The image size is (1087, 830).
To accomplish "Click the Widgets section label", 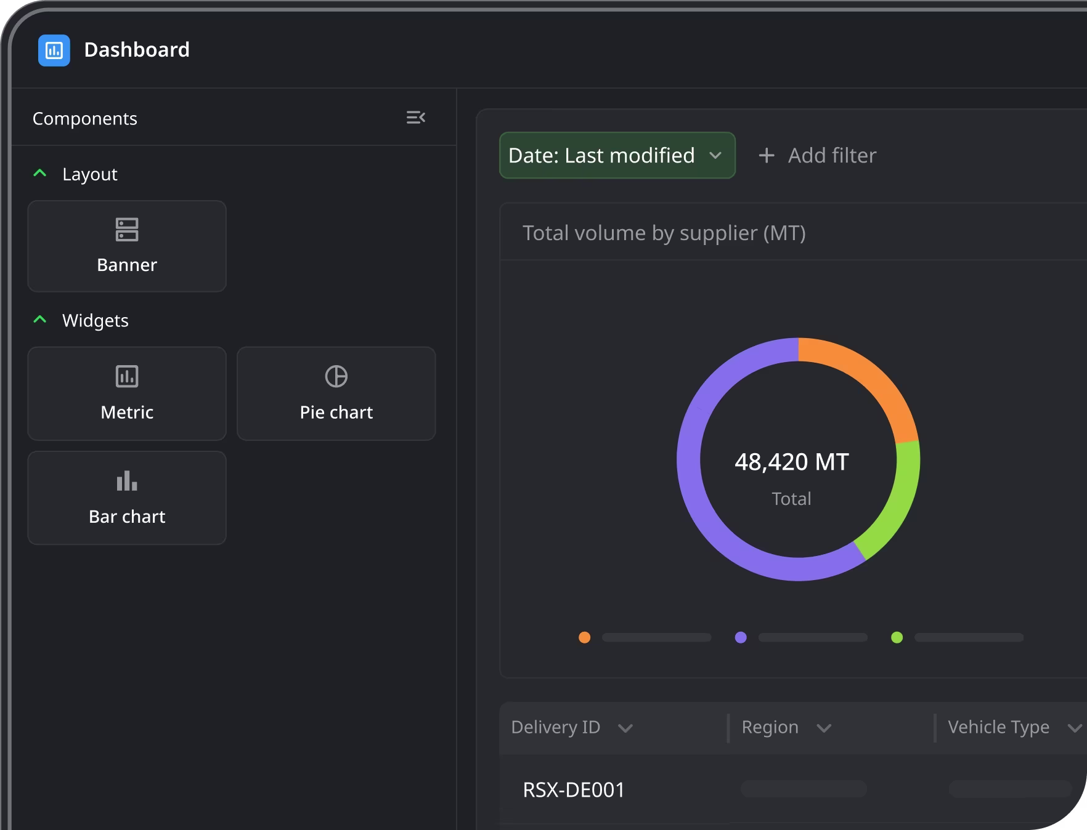I will (x=96, y=320).
